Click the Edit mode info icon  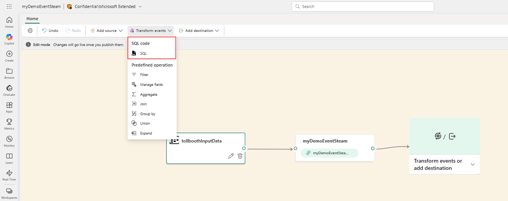[28, 44]
